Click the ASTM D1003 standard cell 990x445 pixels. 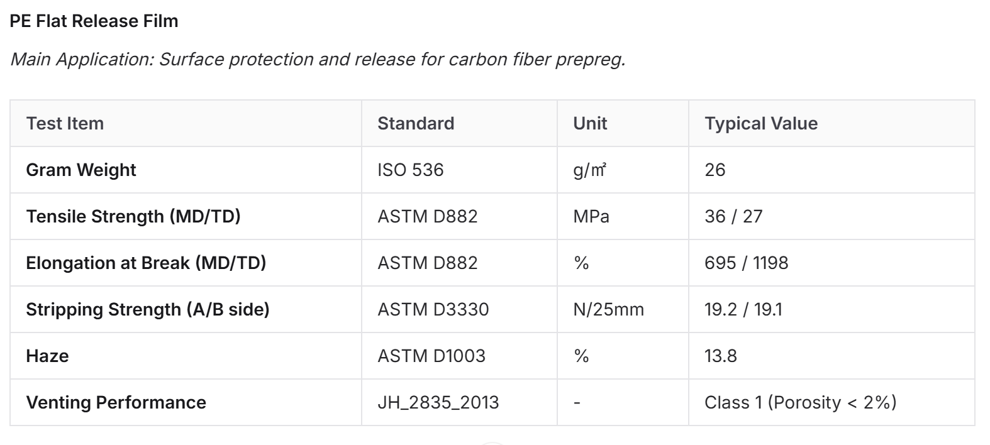431,356
